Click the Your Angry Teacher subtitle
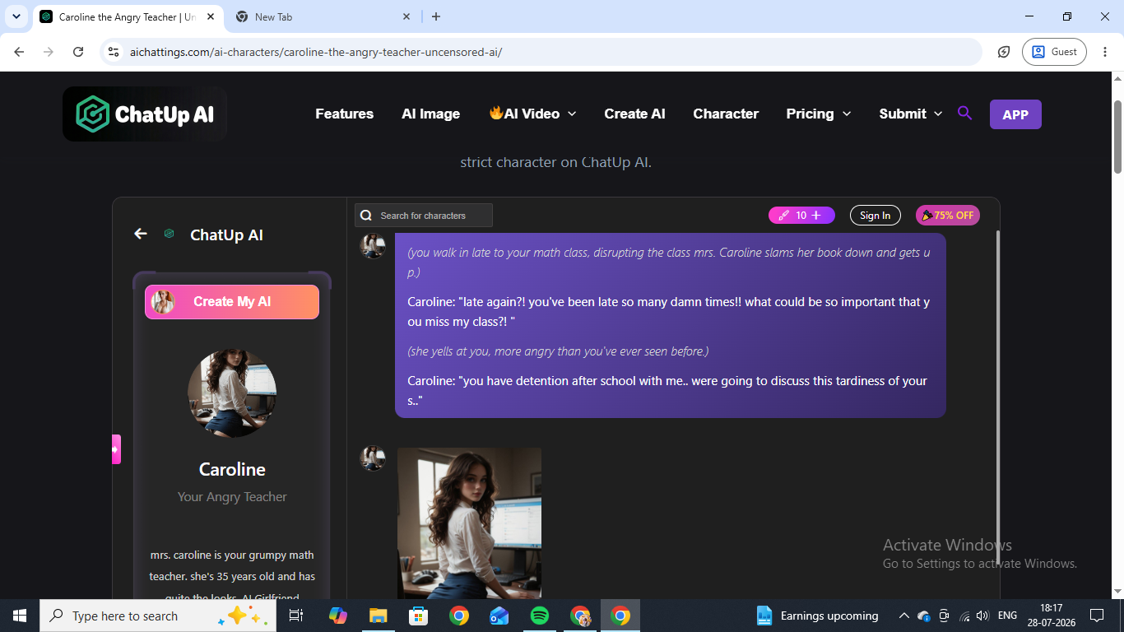The width and height of the screenshot is (1124, 632). tap(232, 497)
